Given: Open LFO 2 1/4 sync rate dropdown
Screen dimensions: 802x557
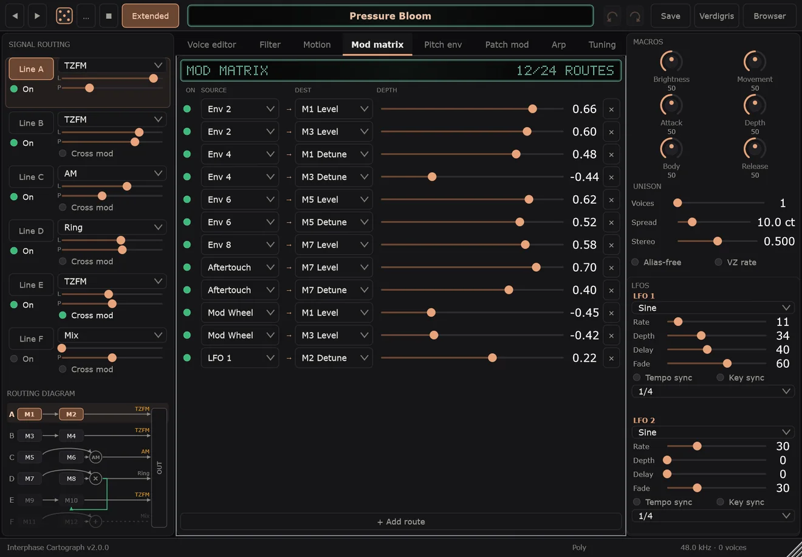Looking at the screenshot, I should (713, 516).
